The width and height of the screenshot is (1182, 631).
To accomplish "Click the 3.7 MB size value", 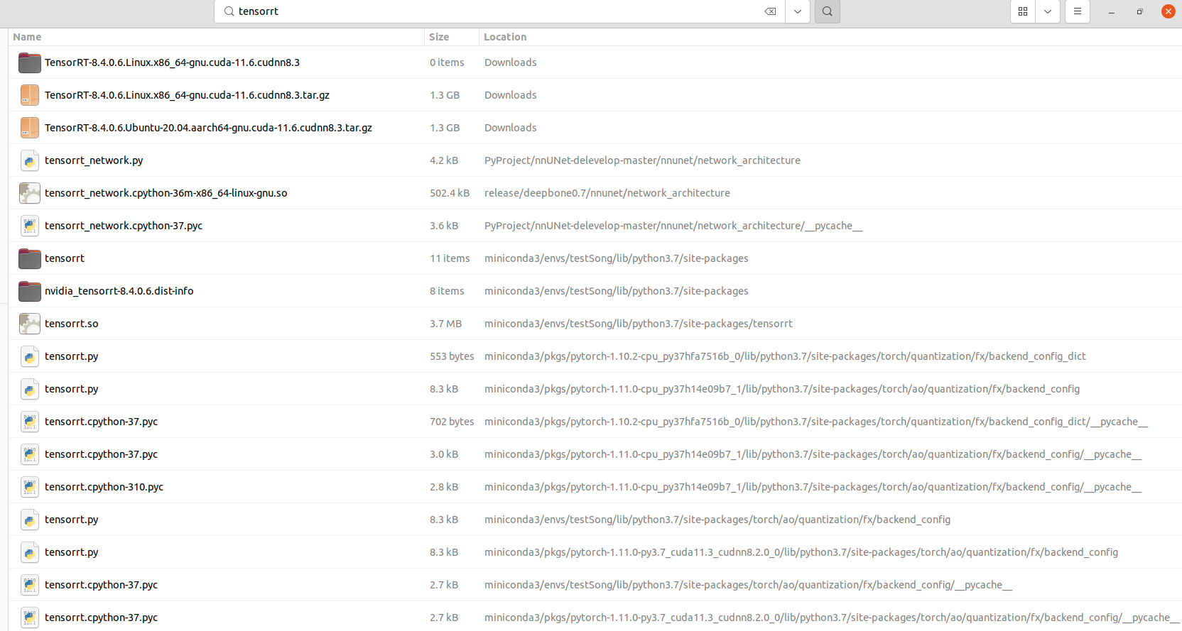I will coord(446,324).
